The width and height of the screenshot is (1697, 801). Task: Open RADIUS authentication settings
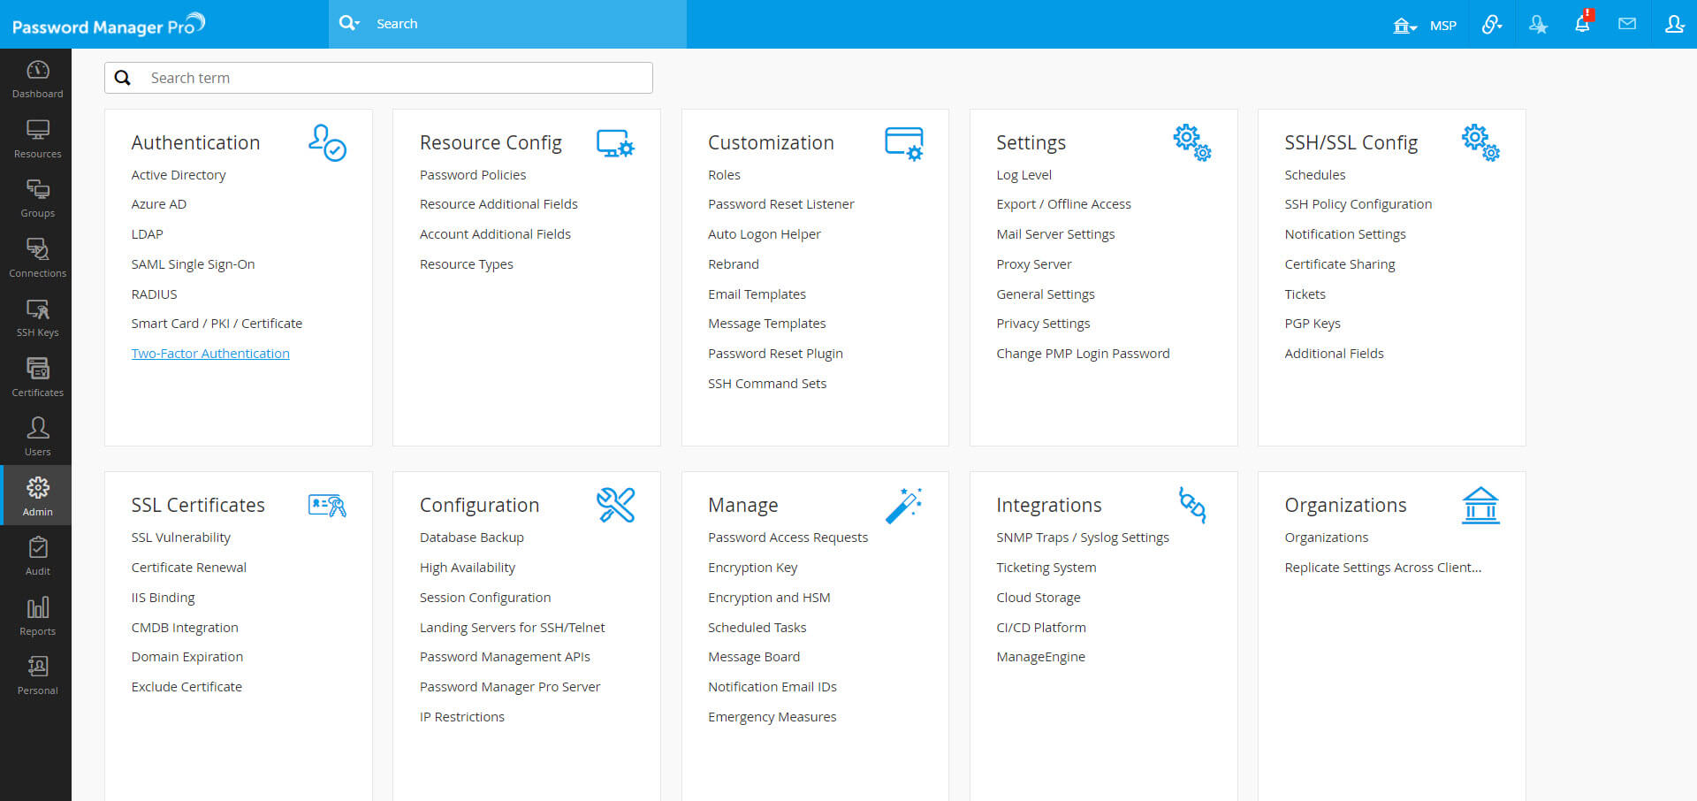click(154, 294)
